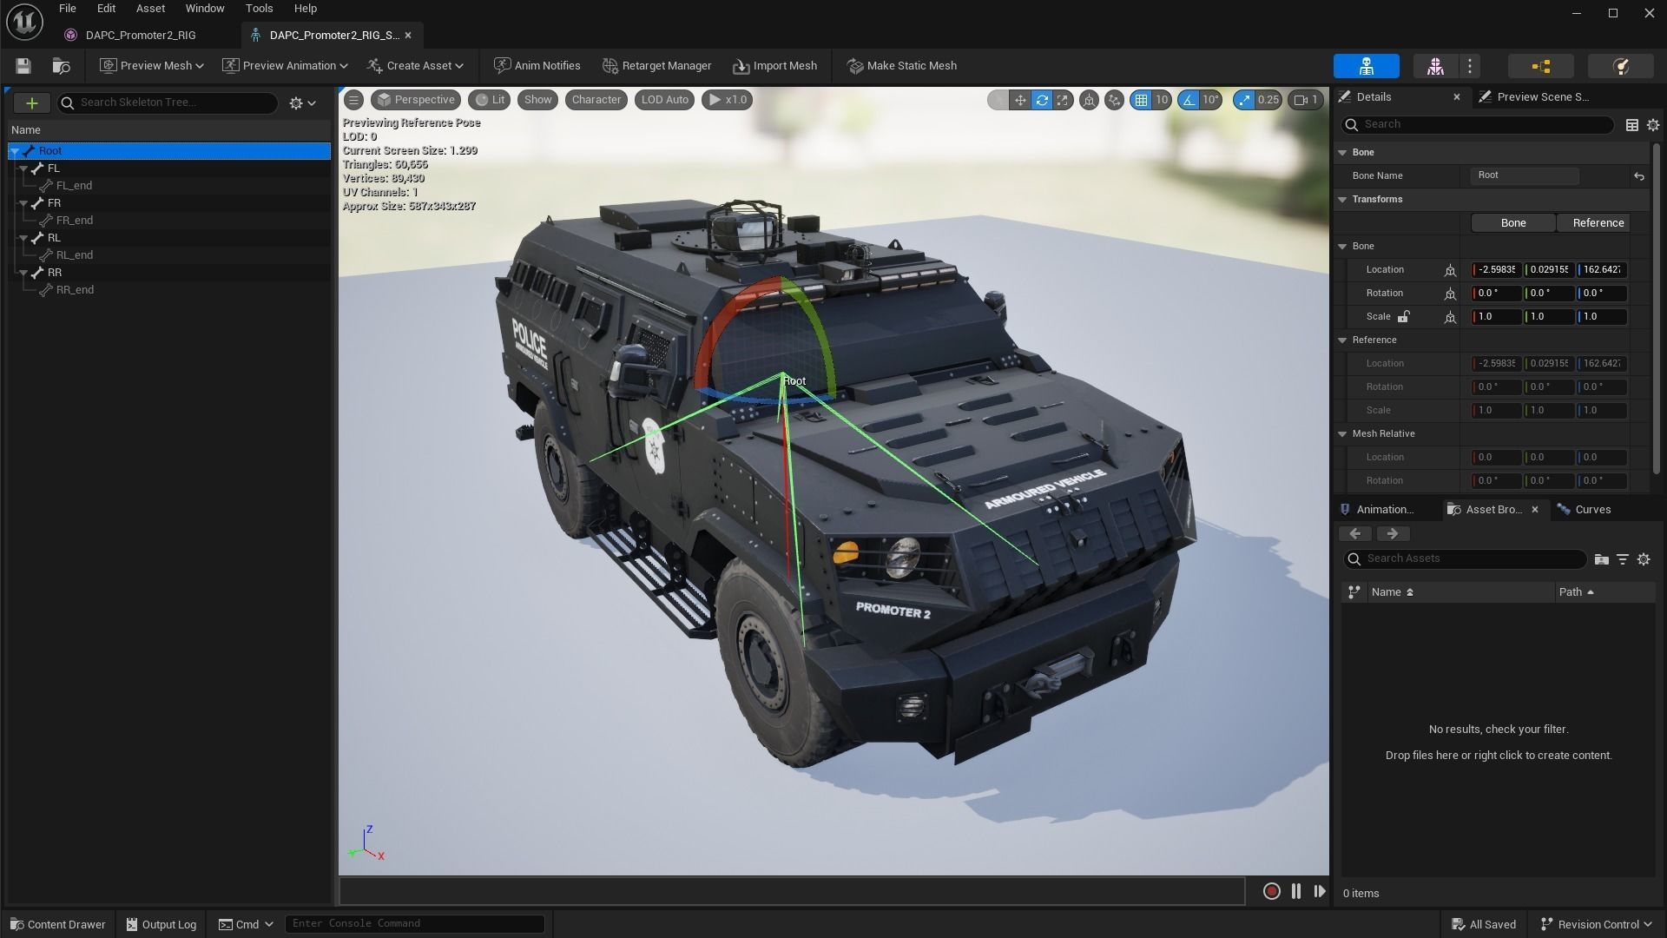Viewport: 1667px width, 938px height.
Task: Open the viewport hamburger options menu
Action: [x=353, y=100]
